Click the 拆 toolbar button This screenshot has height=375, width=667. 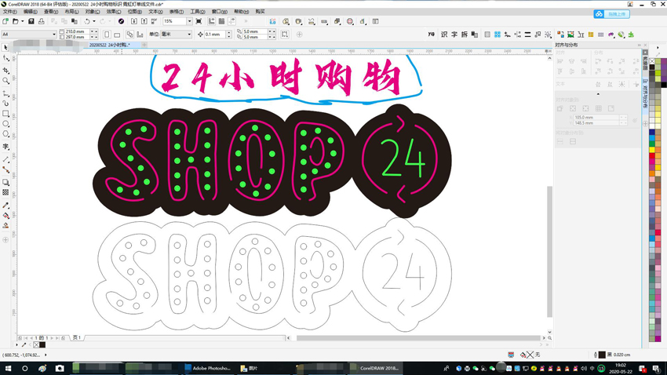[464, 35]
